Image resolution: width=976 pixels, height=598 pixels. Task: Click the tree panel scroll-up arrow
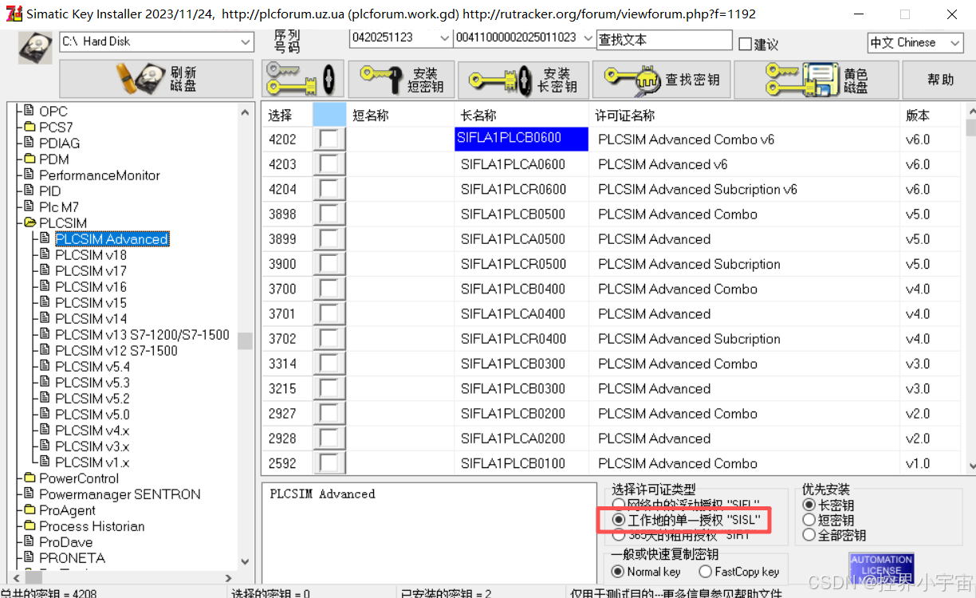pos(245,112)
